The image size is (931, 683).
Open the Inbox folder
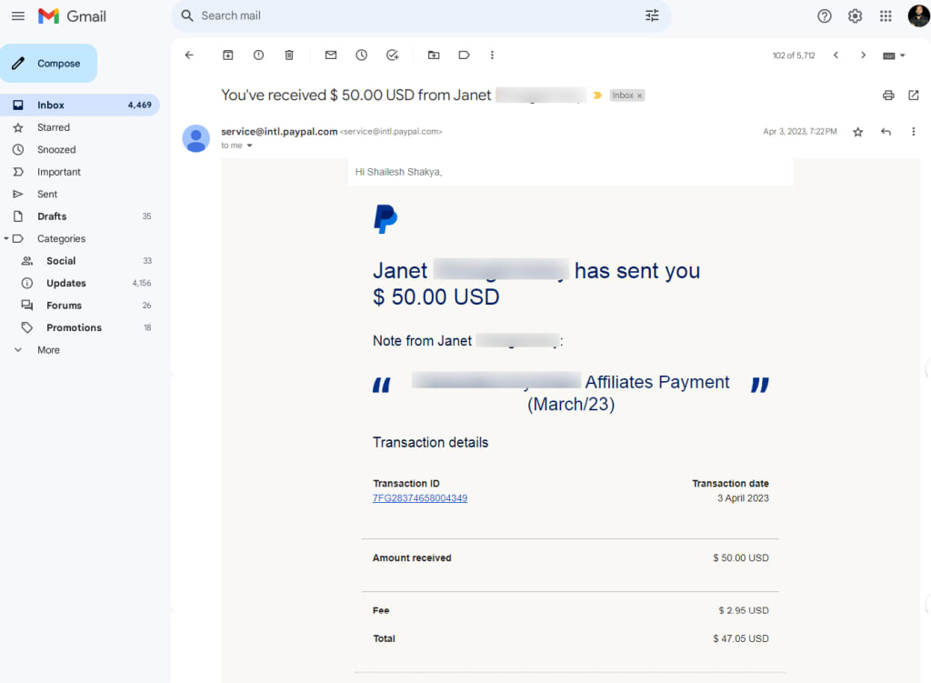click(x=80, y=105)
